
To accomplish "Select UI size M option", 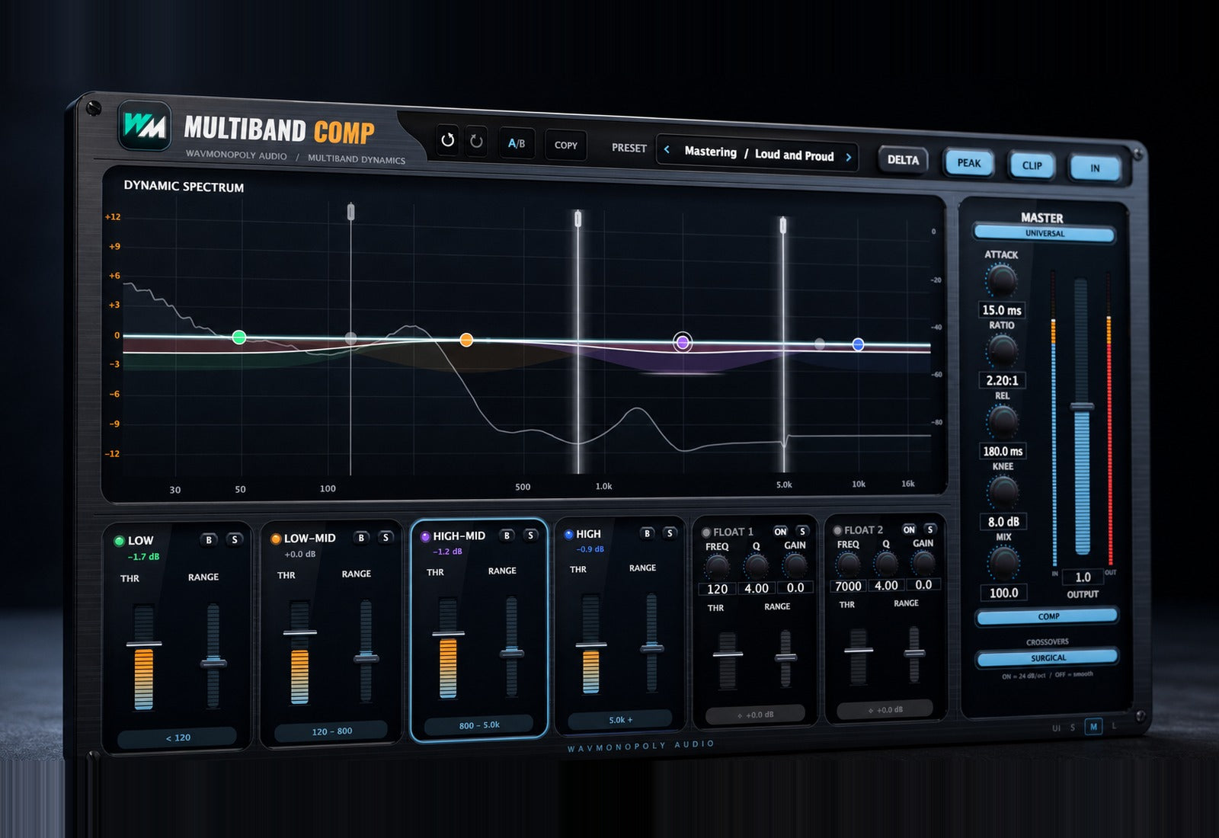I will point(1093,727).
